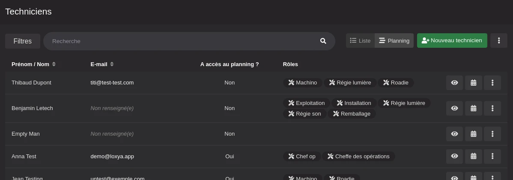
Task: Open Benjamin Letech's calendar icon
Action: [x=473, y=108]
